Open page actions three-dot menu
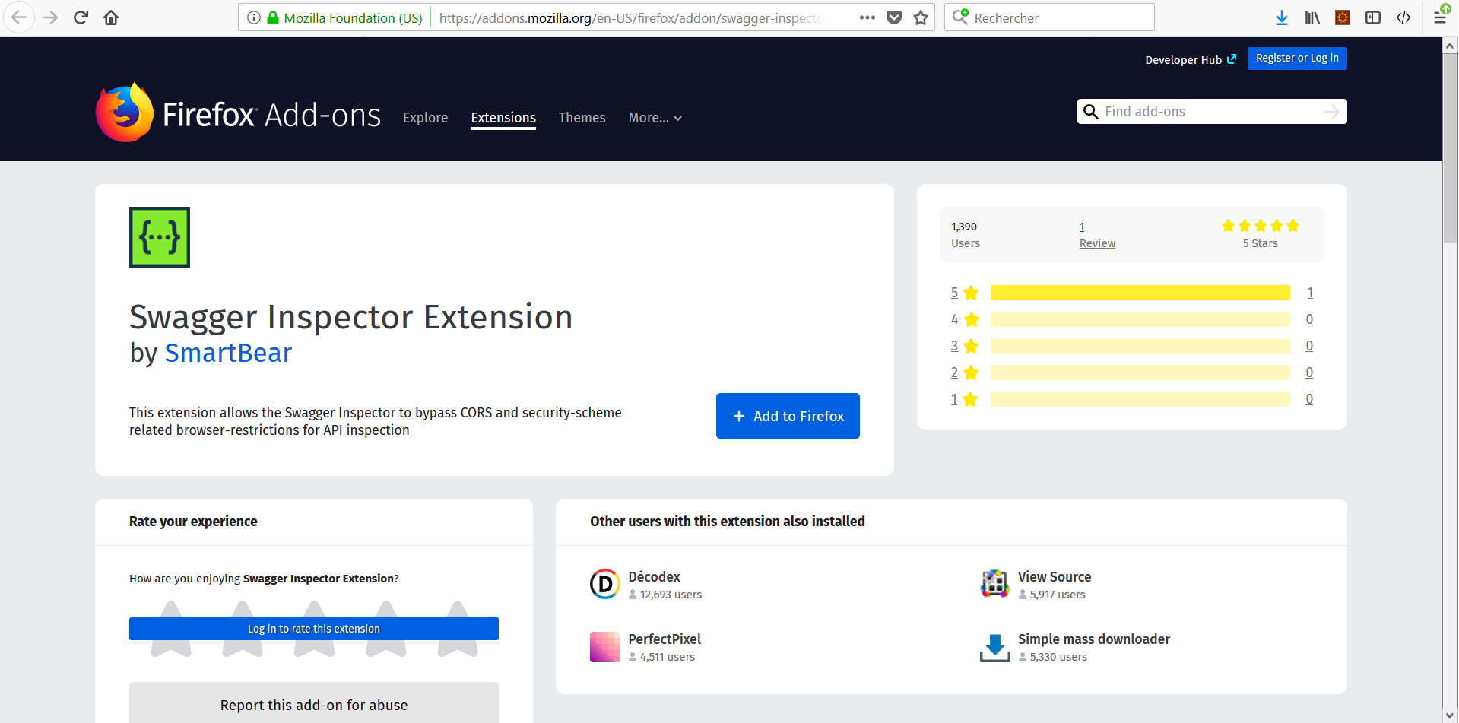This screenshot has height=723, width=1459. click(x=867, y=17)
